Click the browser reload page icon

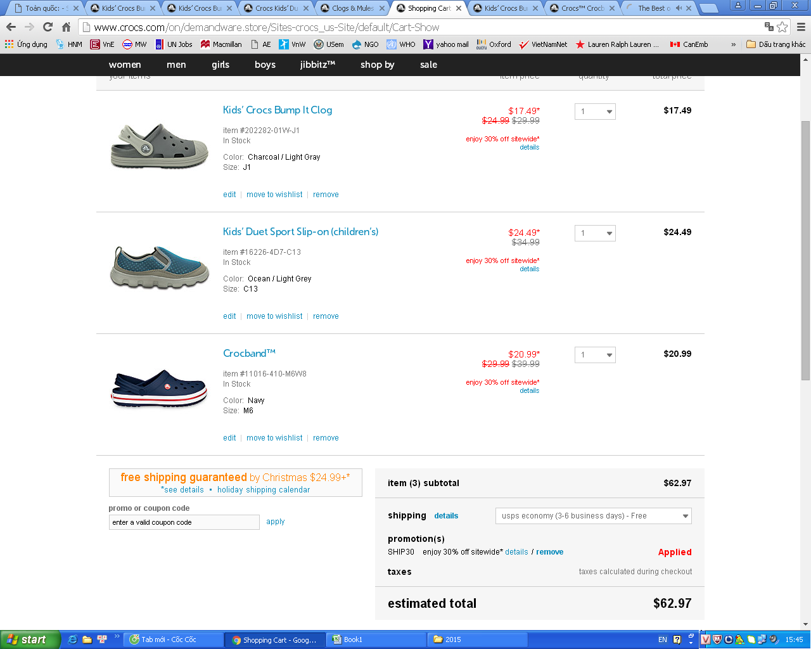(x=48, y=27)
